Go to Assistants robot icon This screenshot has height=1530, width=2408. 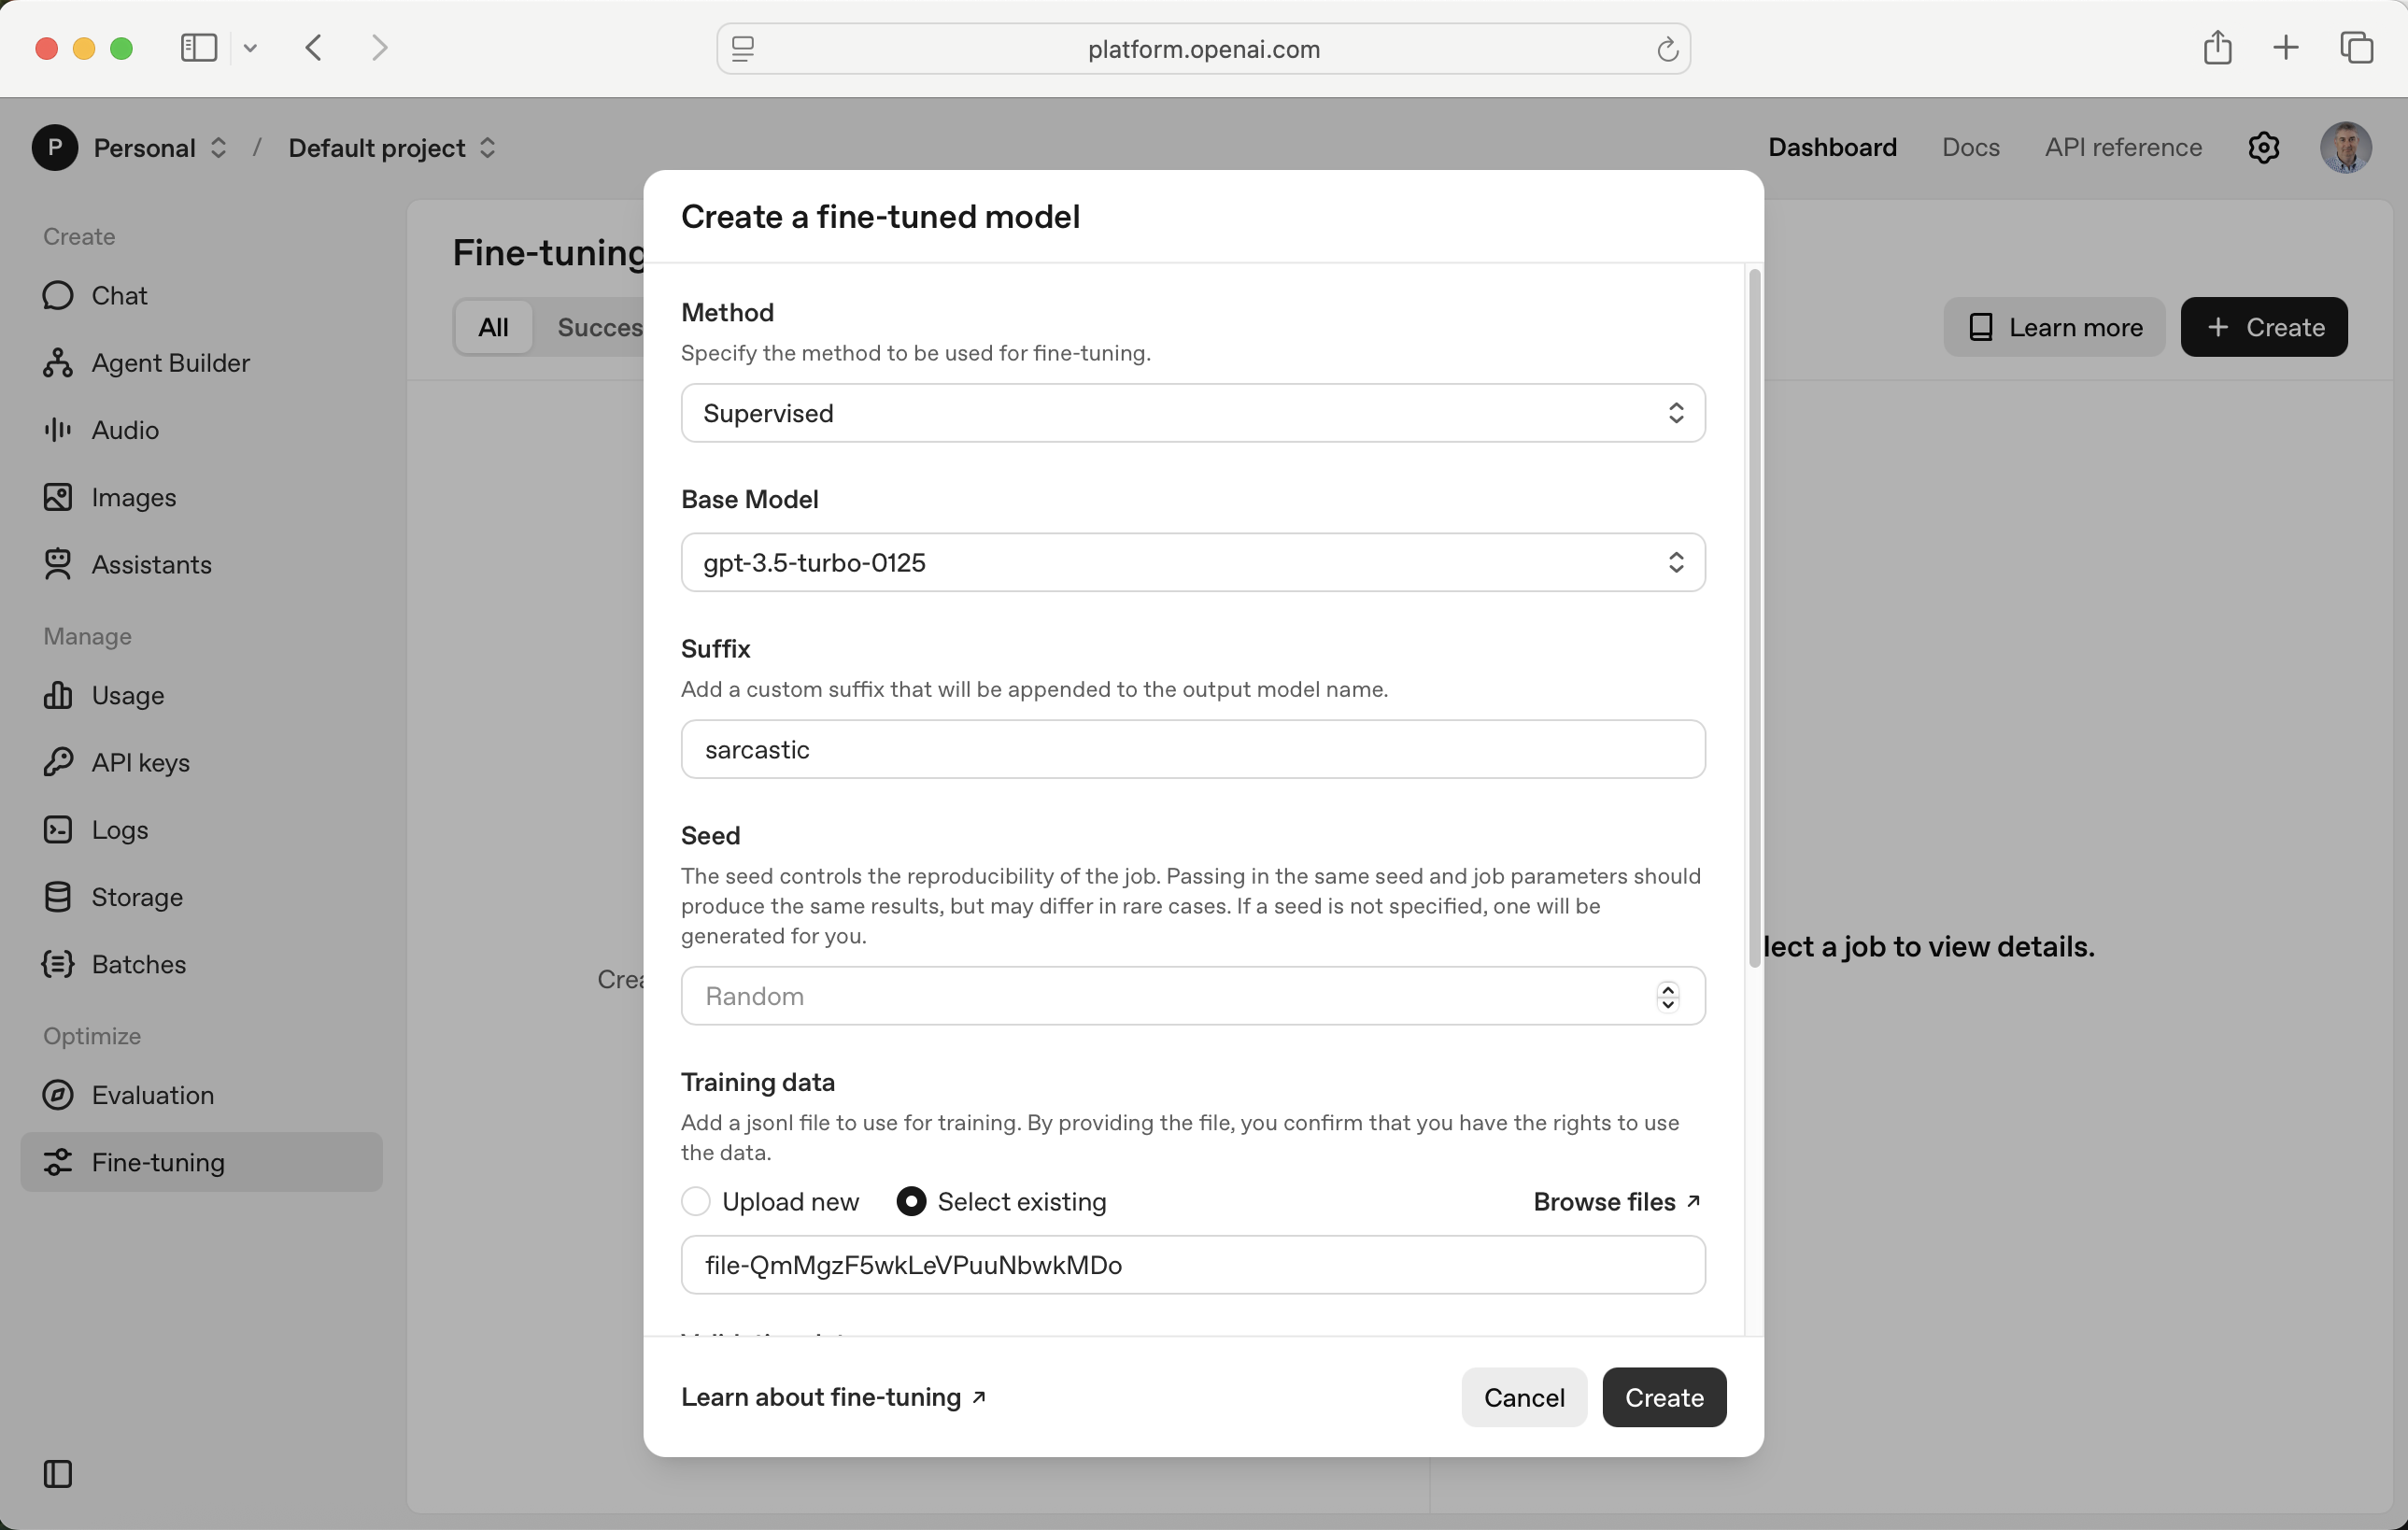(57, 564)
